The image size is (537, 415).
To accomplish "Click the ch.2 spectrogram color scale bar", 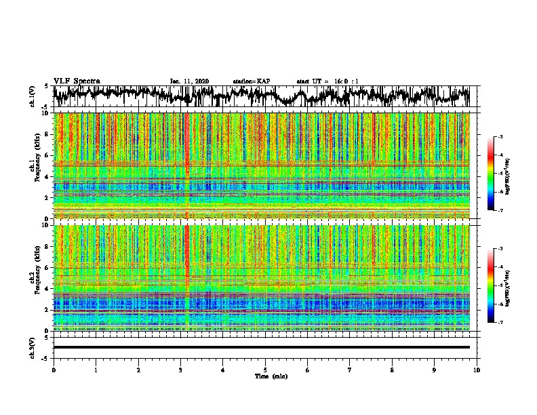I will (490, 285).
